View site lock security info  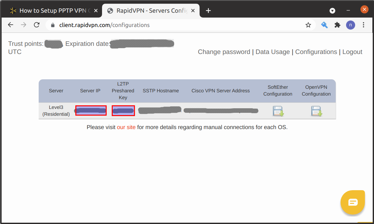(x=53, y=25)
